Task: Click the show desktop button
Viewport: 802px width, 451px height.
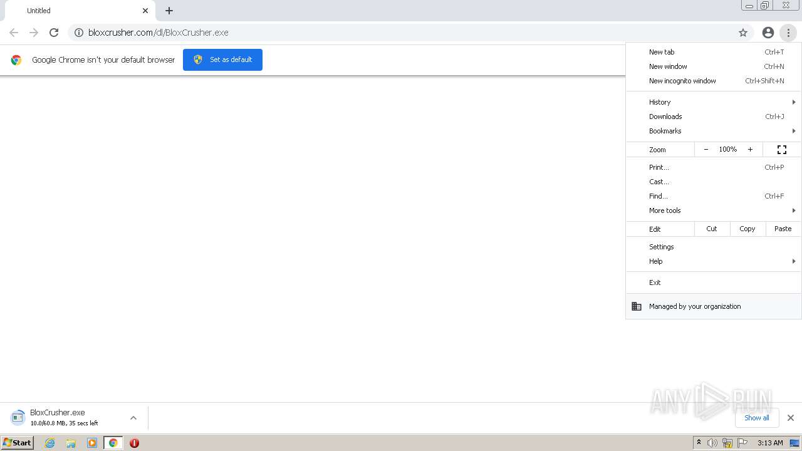Action: pyautogui.click(x=794, y=443)
